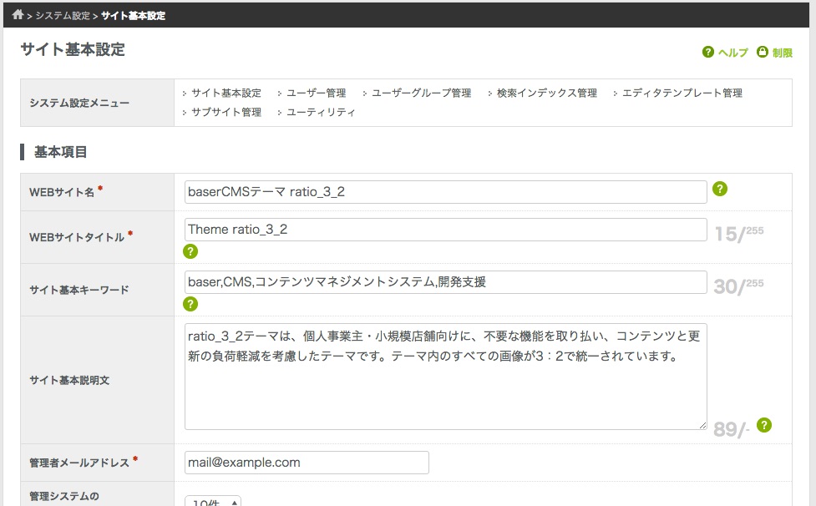This screenshot has width=816, height=506.
Task: Open システム設定 breadcrumb link
Action: (x=63, y=16)
